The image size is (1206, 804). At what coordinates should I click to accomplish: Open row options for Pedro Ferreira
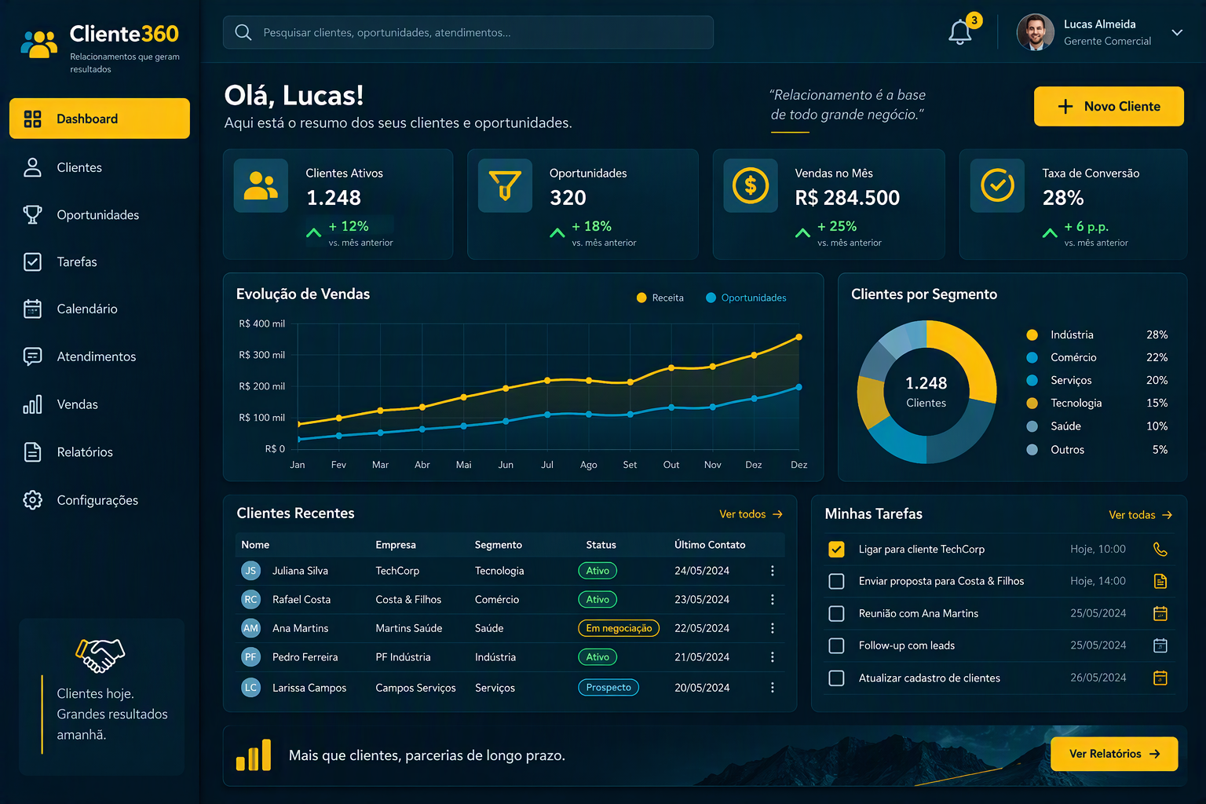(773, 657)
